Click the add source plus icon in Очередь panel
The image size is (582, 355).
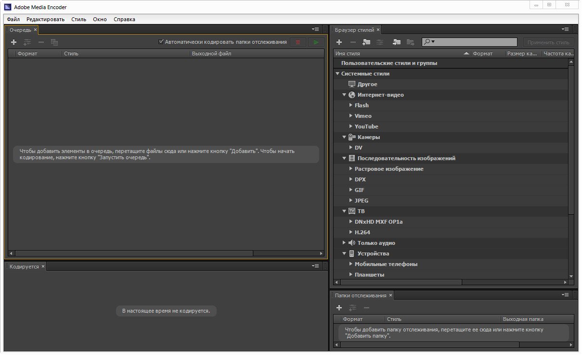pyautogui.click(x=13, y=42)
